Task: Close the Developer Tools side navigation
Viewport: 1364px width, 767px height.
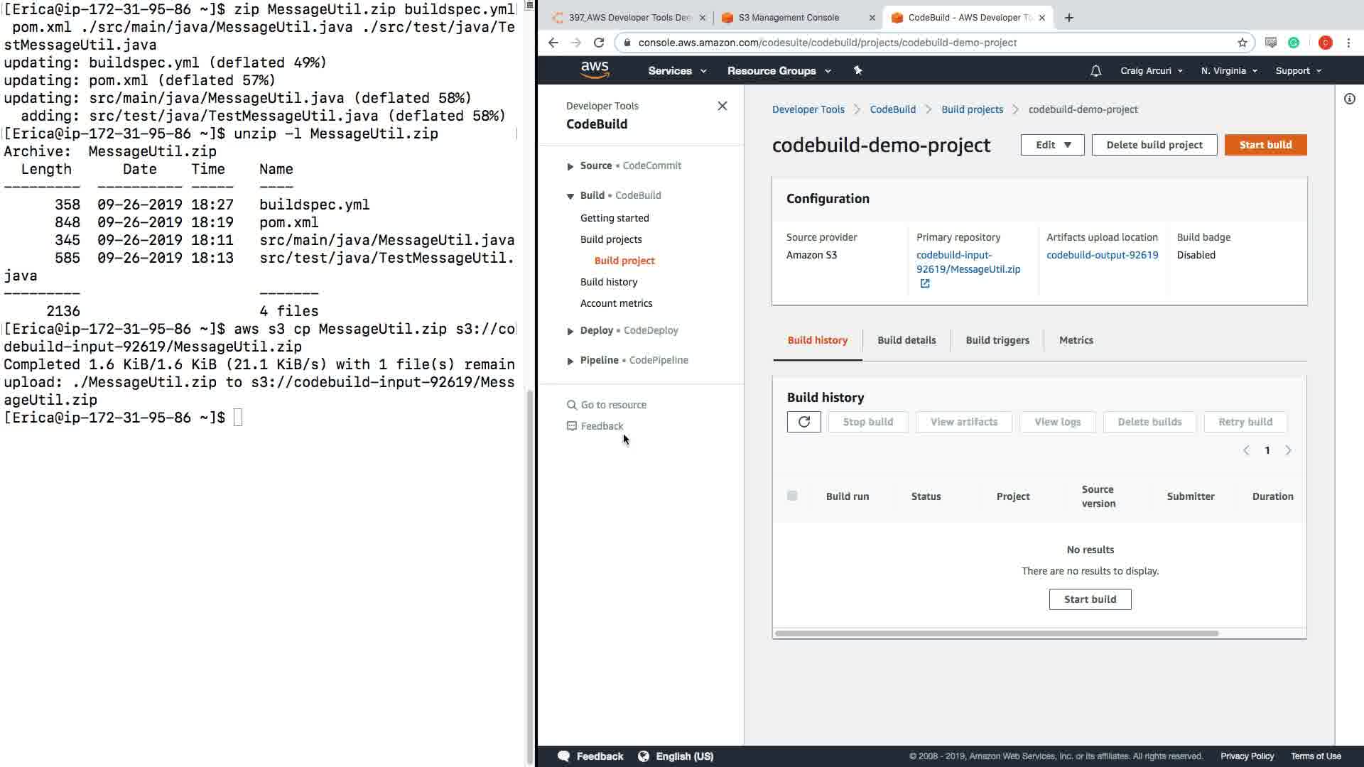Action: click(x=722, y=106)
